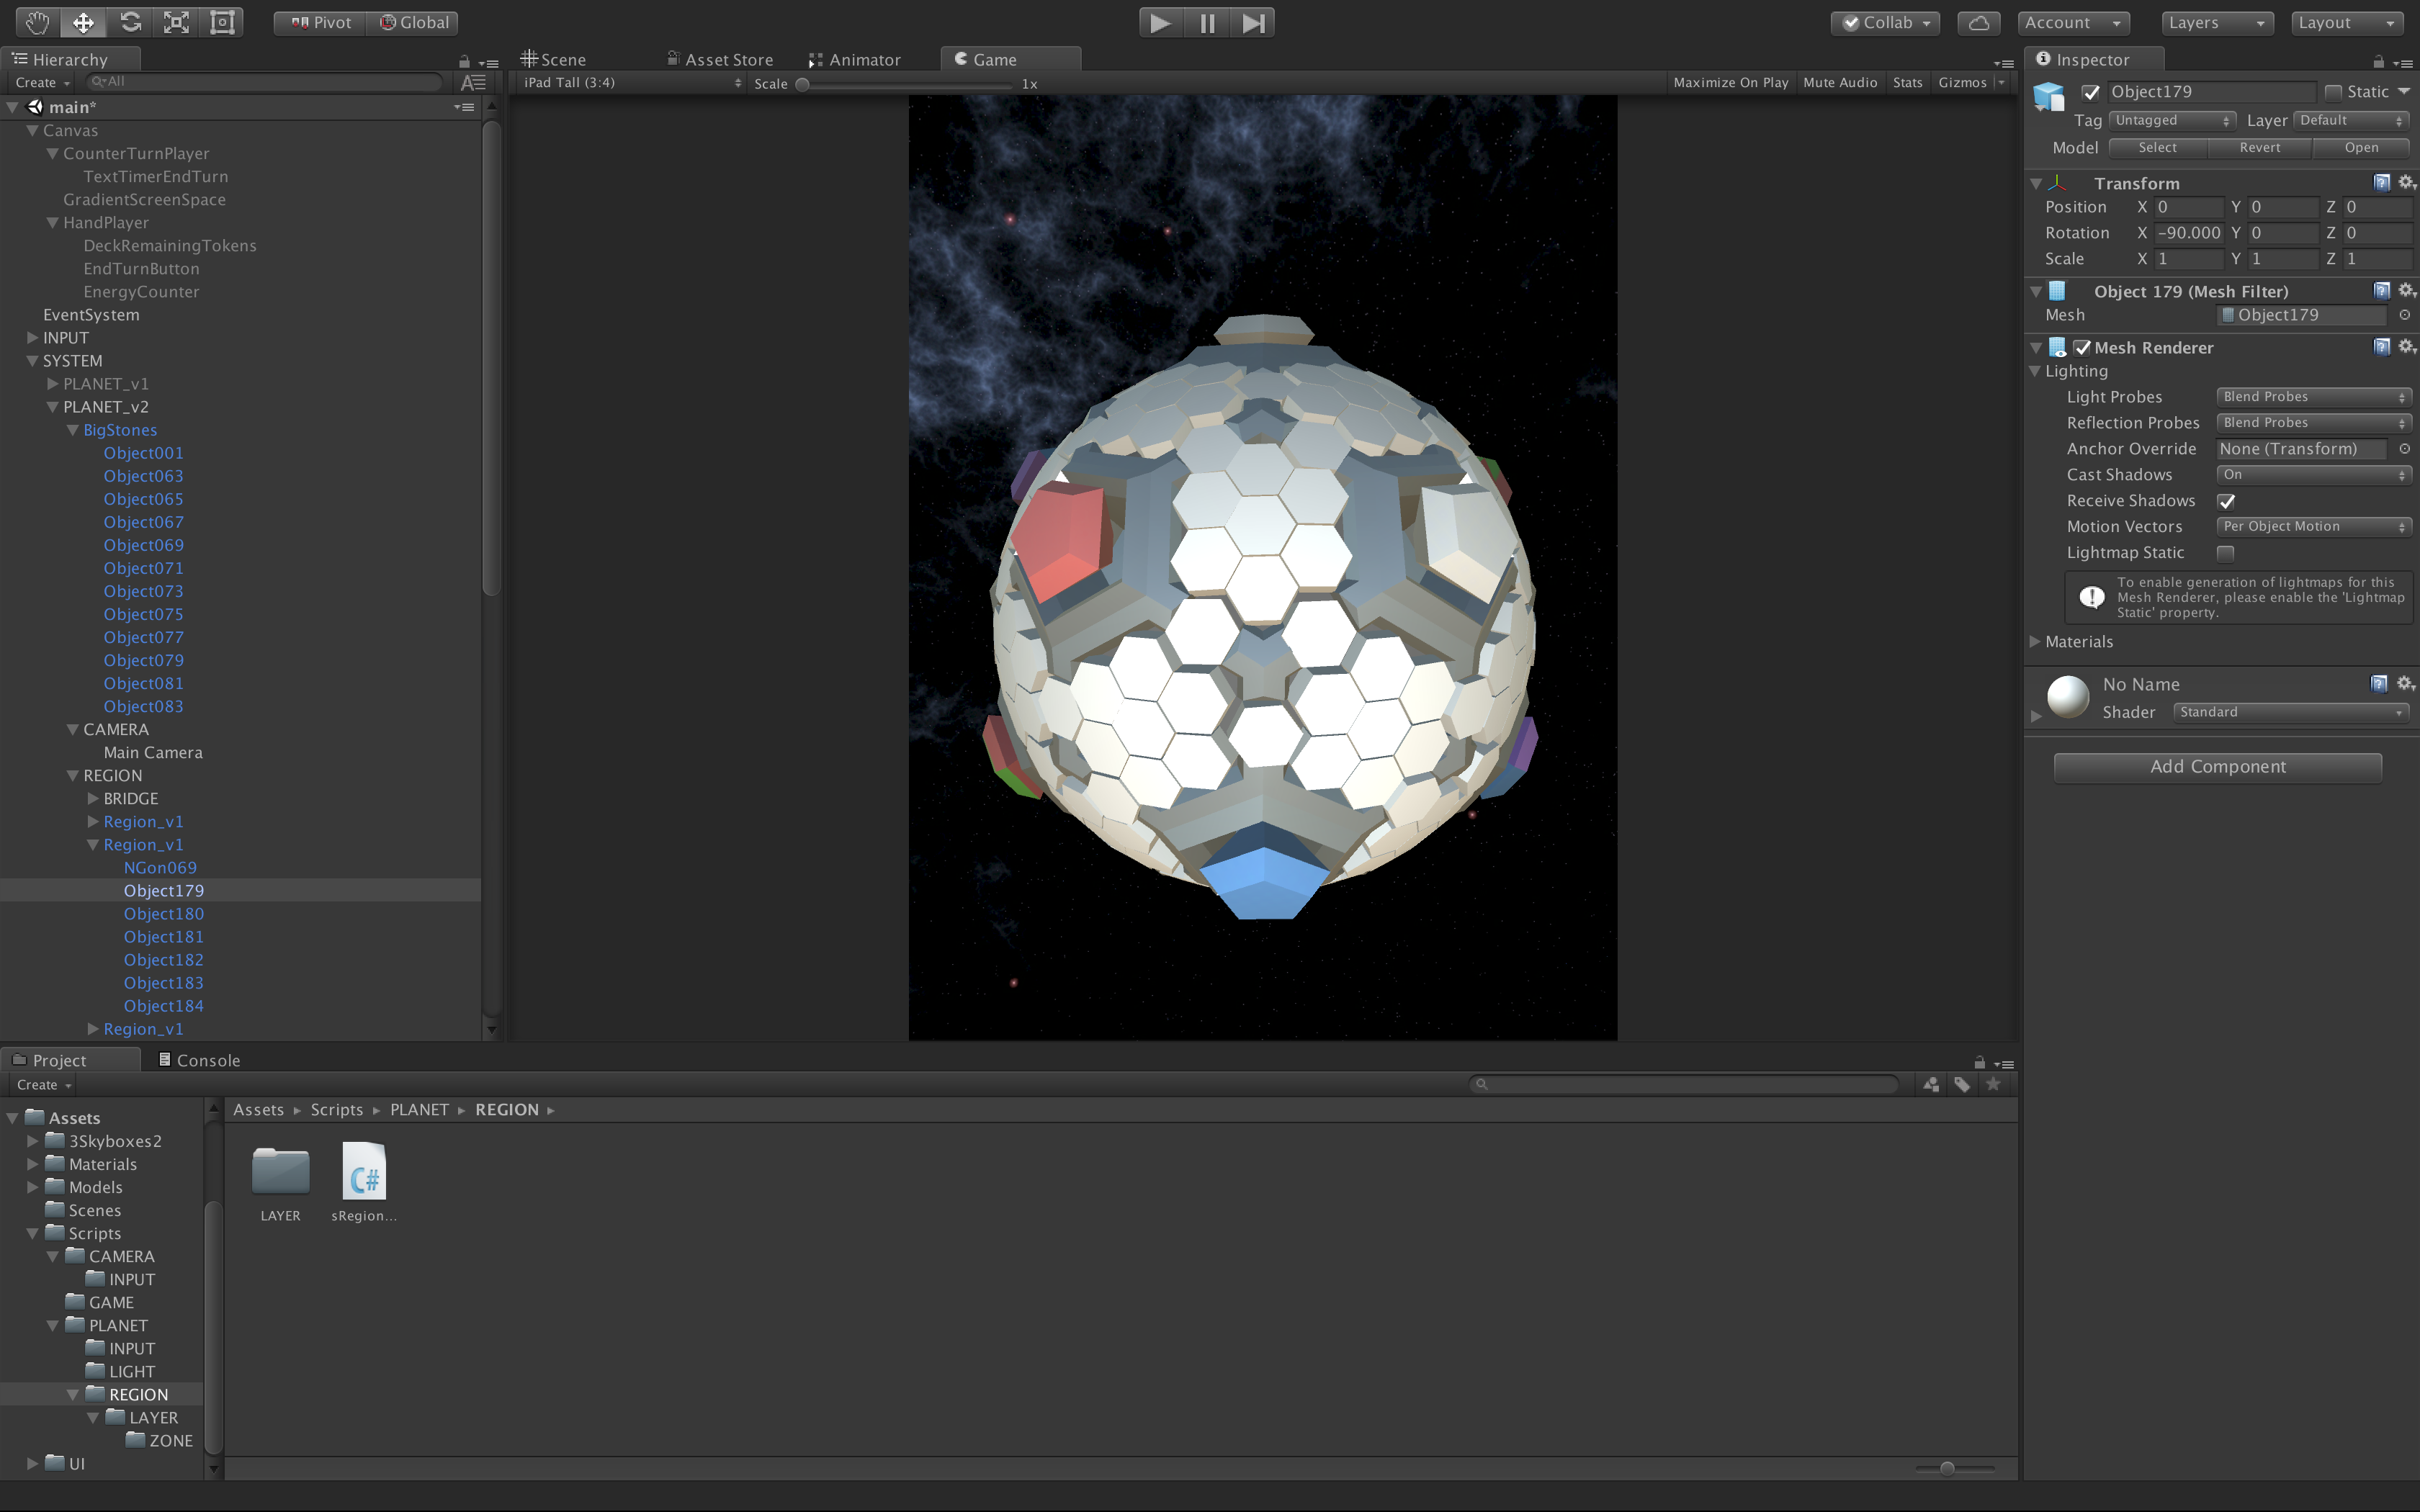Open the Collab button
This screenshot has width=2420, height=1512.
click(1885, 22)
